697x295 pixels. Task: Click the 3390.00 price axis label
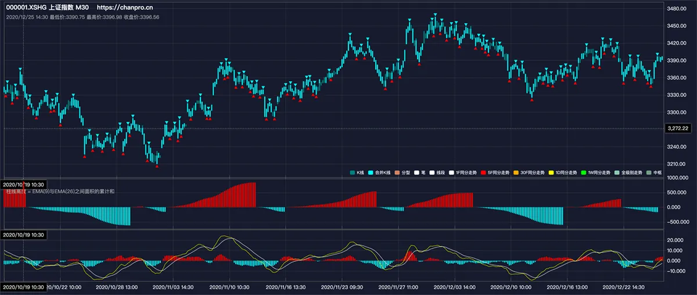coord(677,60)
